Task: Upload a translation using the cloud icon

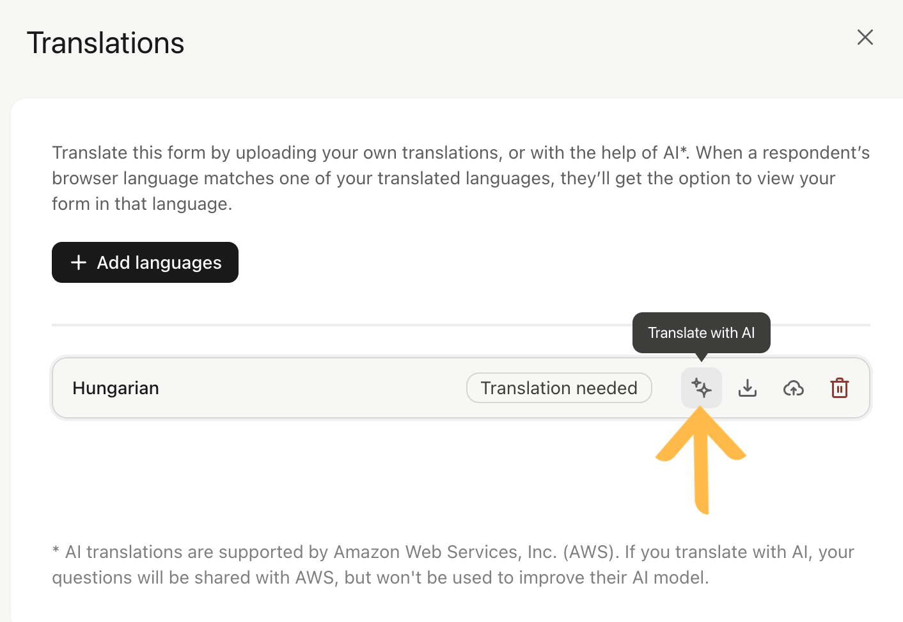Action: pos(793,388)
